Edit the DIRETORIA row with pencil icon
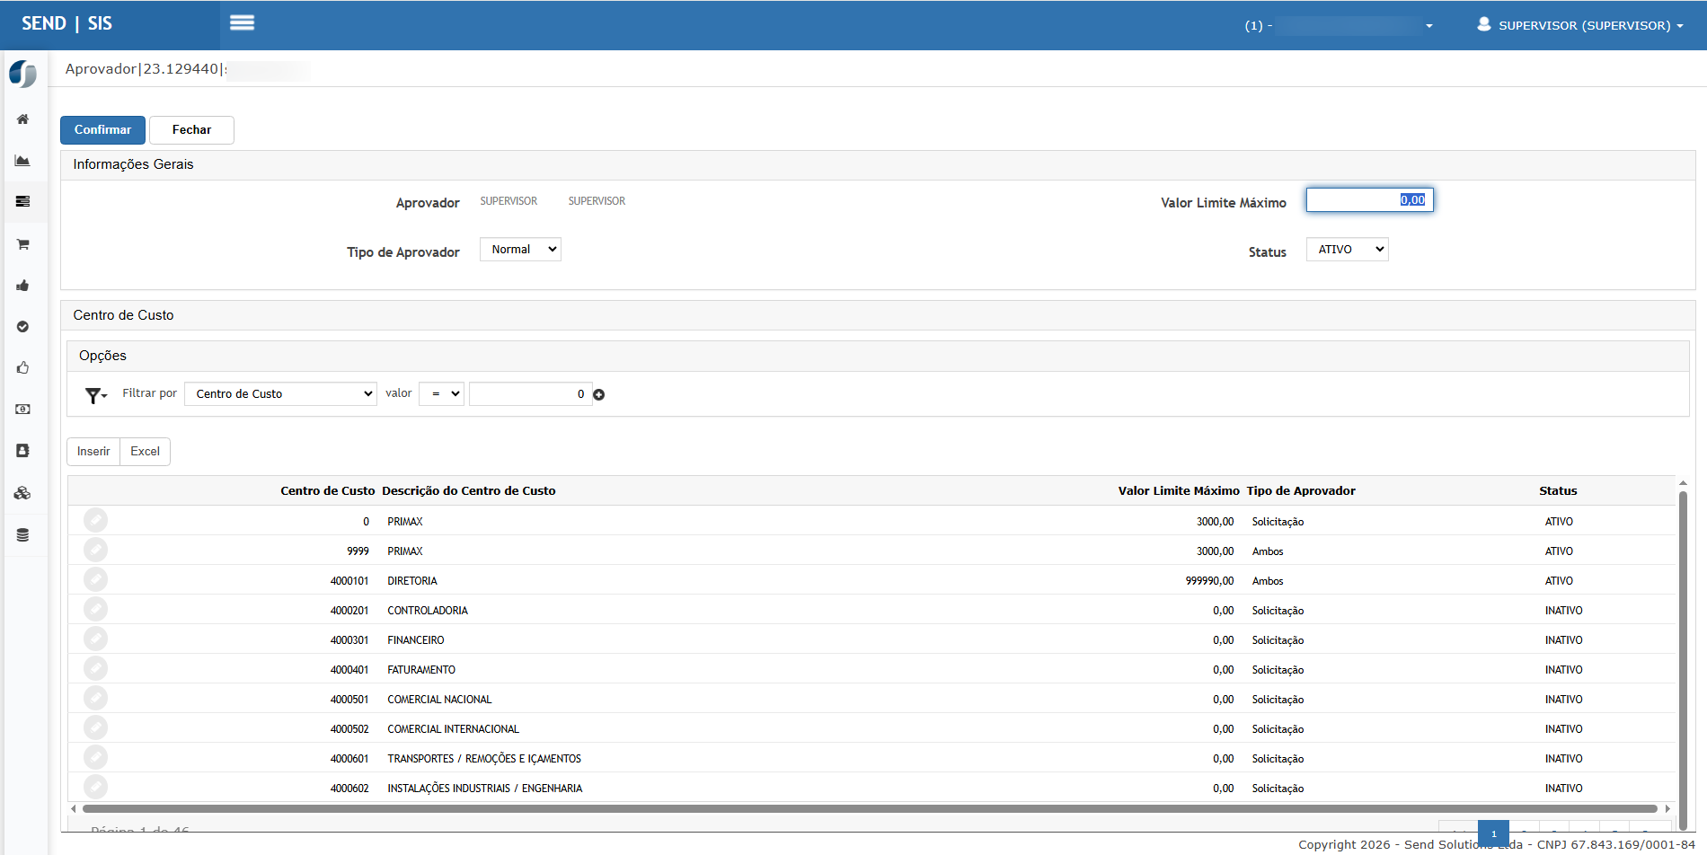Image resolution: width=1707 pixels, height=855 pixels. (95, 580)
